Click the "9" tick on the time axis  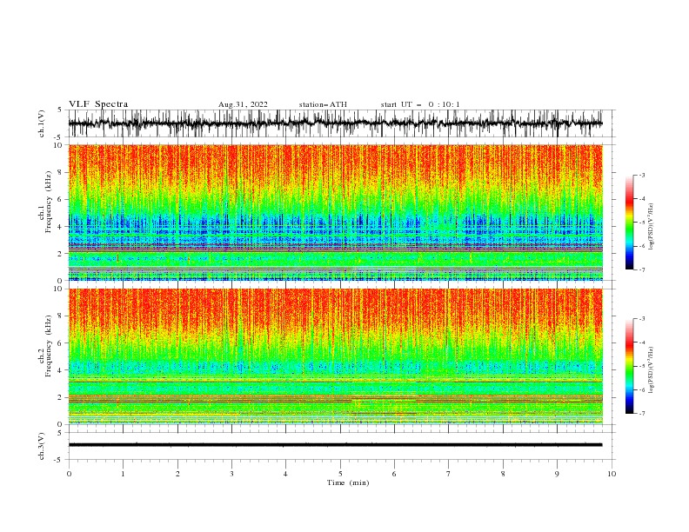click(x=557, y=474)
